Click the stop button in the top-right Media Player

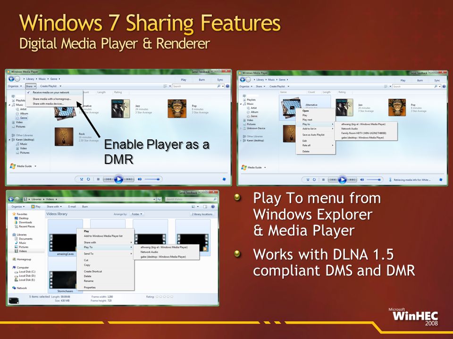point(323,180)
